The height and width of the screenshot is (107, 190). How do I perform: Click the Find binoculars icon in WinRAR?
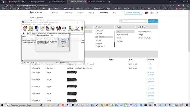(53, 28)
